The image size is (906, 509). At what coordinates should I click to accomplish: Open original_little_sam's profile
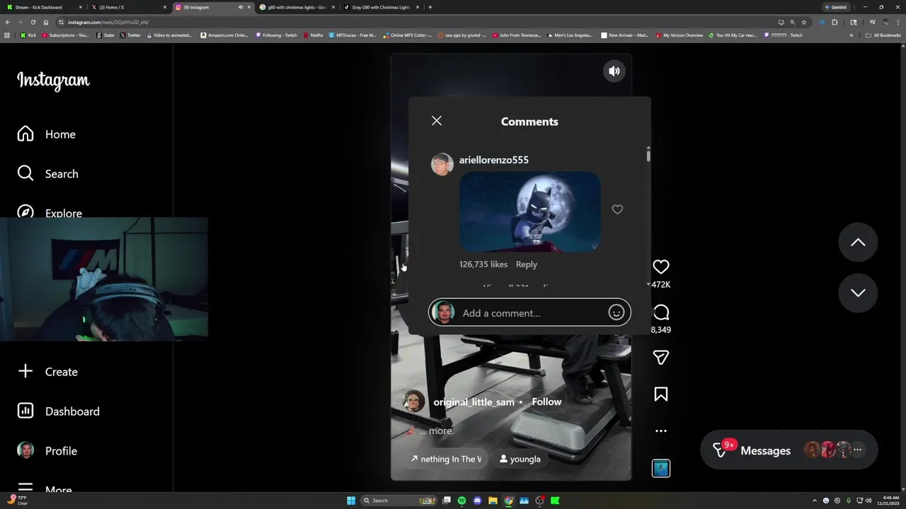click(474, 402)
